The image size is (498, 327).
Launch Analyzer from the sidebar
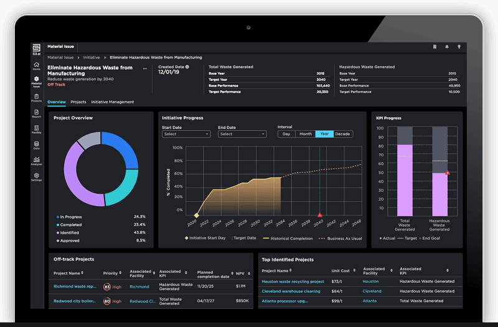[37, 161]
